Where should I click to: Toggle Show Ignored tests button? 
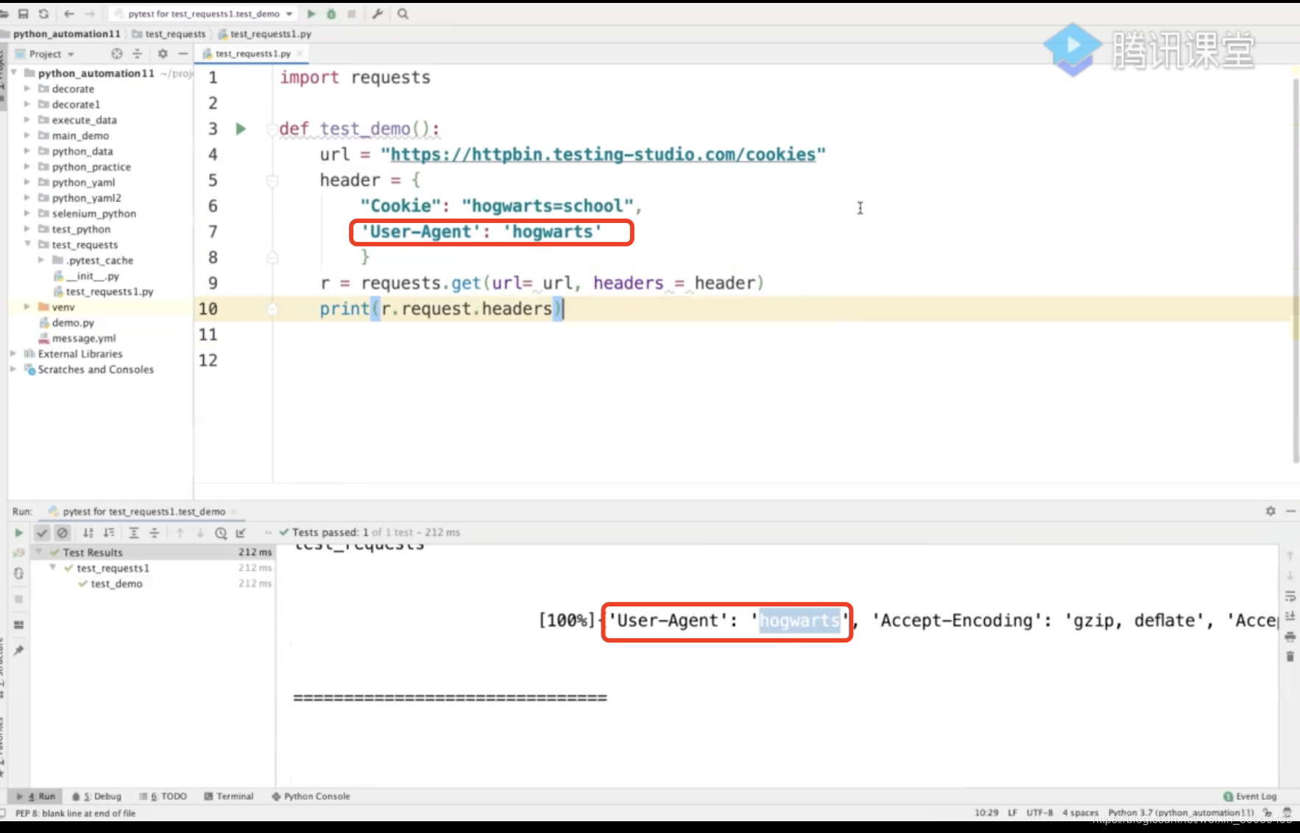pyautogui.click(x=63, y=533)
